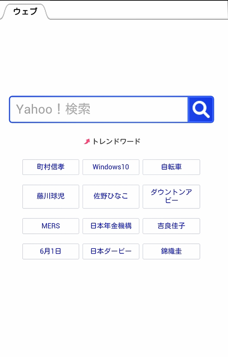Click the トレンドワード heading text
Screen dimensions: 228x357
(116, 141)
